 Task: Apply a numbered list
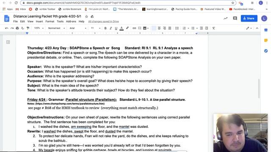pyautogui.click(x=184, y=28)
